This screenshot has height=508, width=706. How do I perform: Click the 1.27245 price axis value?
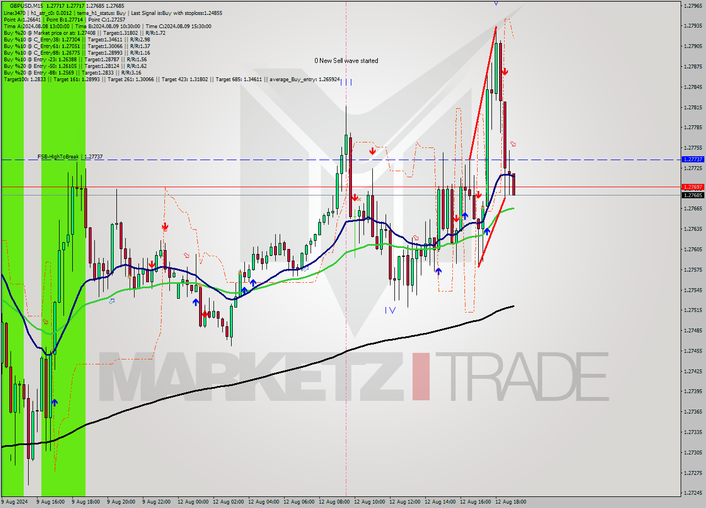[x=693, y=493]
